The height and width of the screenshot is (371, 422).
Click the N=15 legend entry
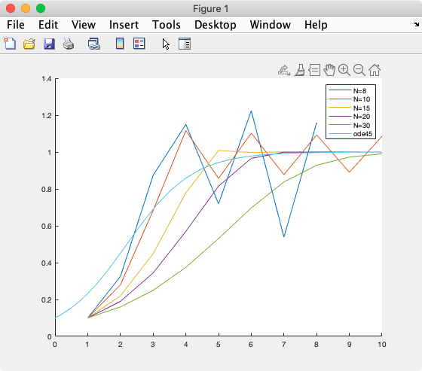pyautogui.click(x=349, y=108)
